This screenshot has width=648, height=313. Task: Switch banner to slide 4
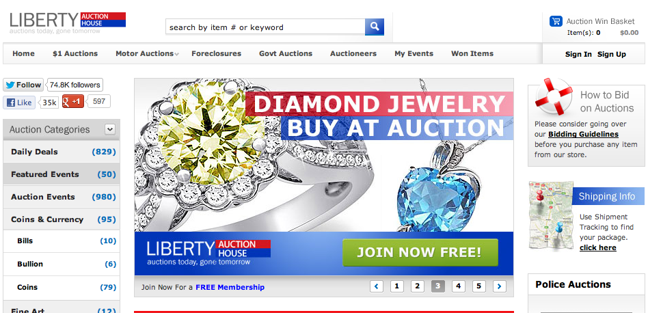pyautogui.click(x=458, y=286)
